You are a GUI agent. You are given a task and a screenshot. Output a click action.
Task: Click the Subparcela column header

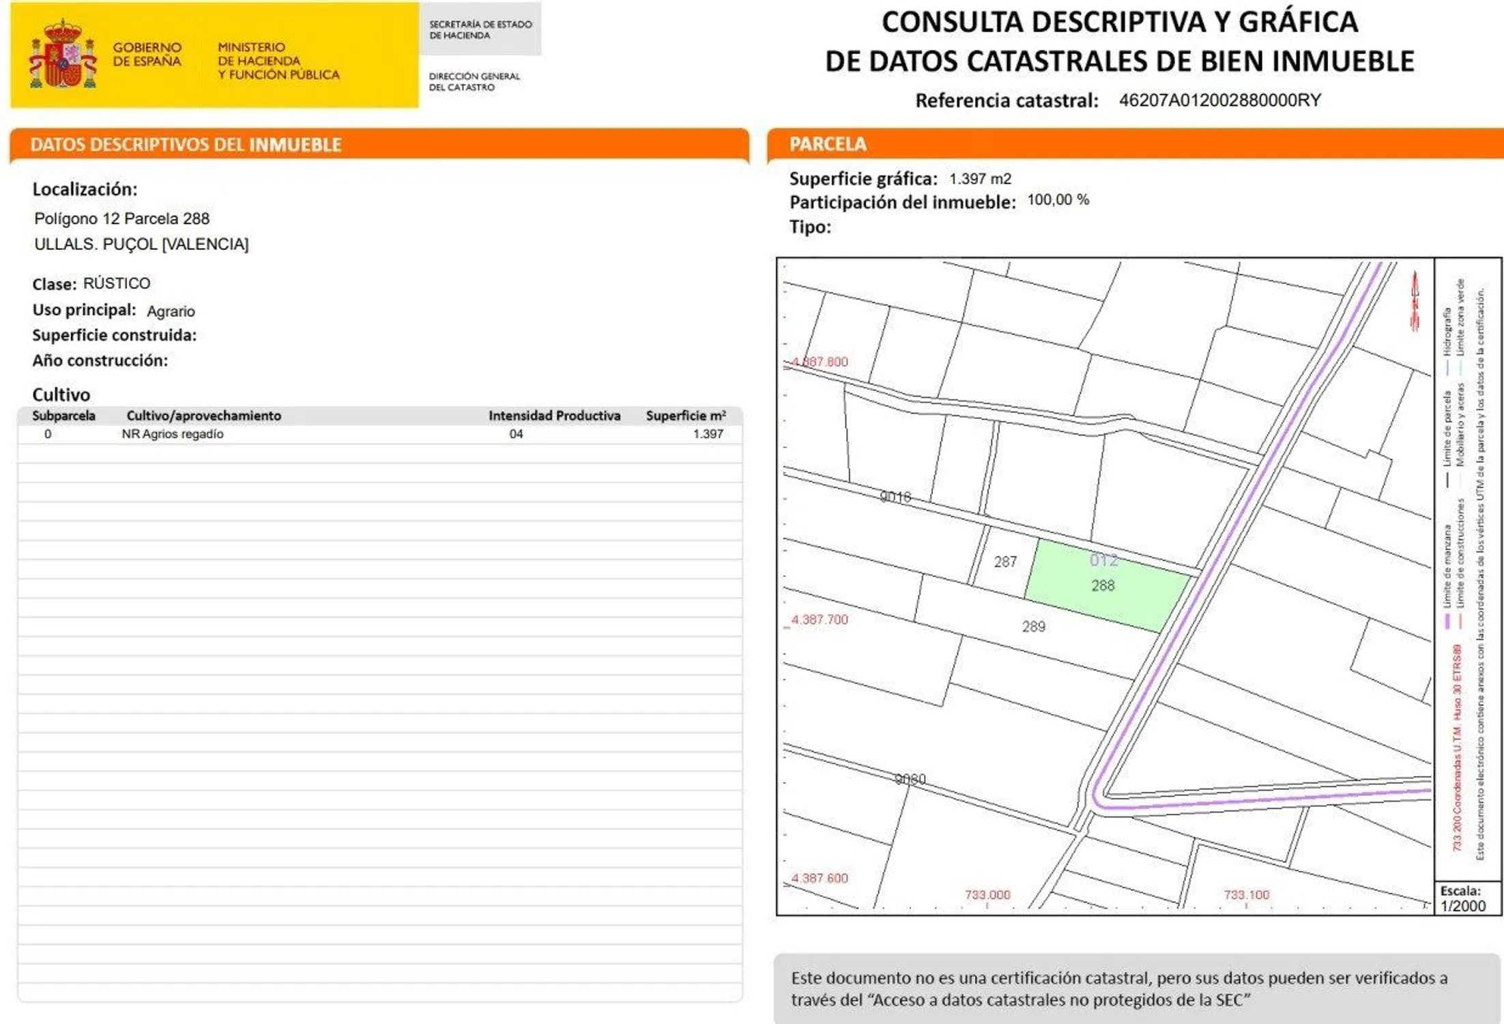[x=63, y=416]
